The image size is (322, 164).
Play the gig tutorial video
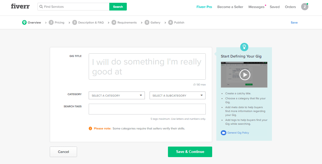245,75
